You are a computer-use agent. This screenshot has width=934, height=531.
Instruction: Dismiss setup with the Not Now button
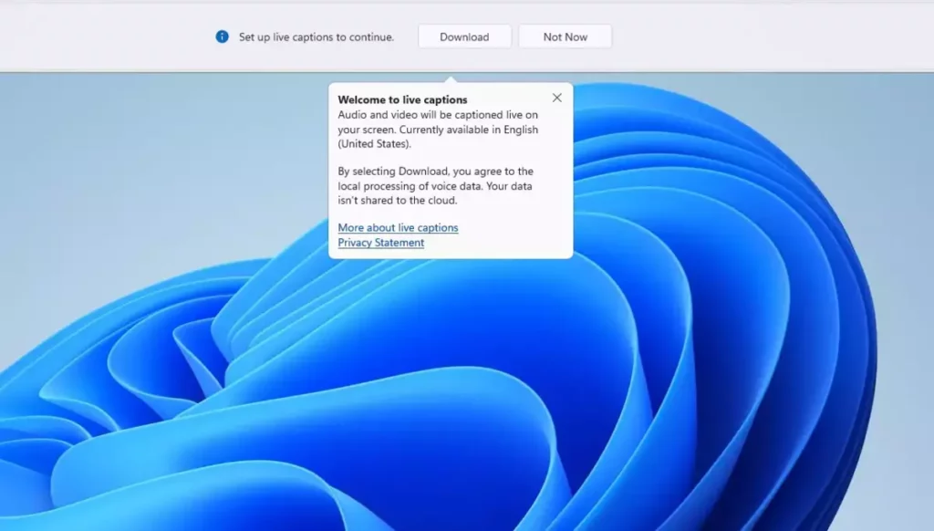pos(565,36)
